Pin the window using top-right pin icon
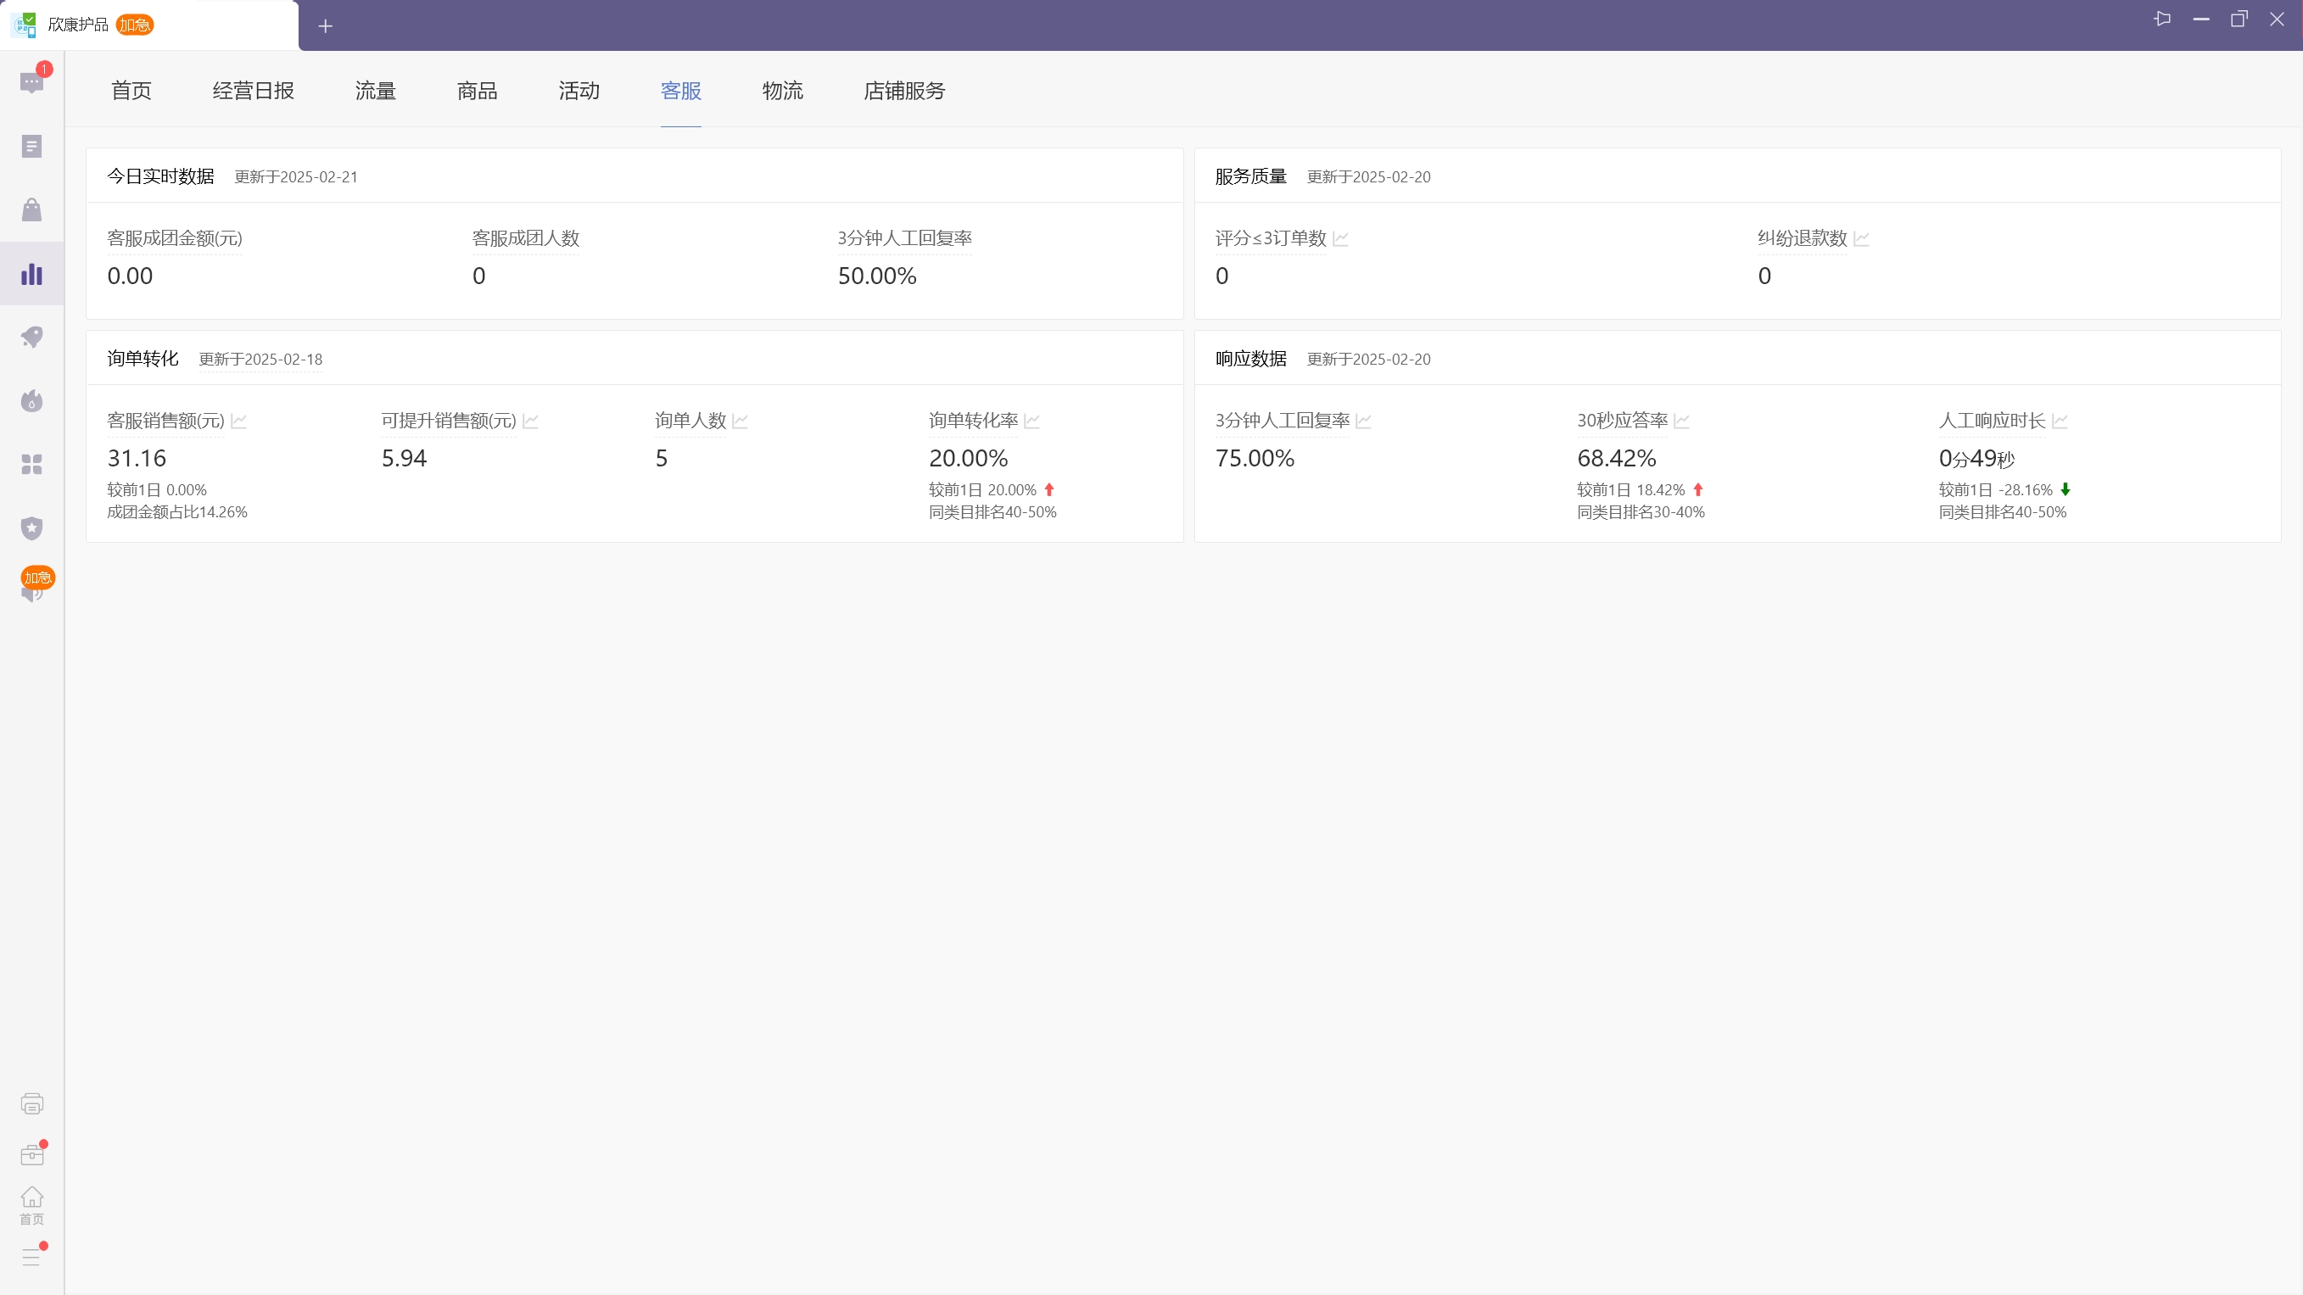Screen dimensions: 2303x1295 click(2164, 19)
